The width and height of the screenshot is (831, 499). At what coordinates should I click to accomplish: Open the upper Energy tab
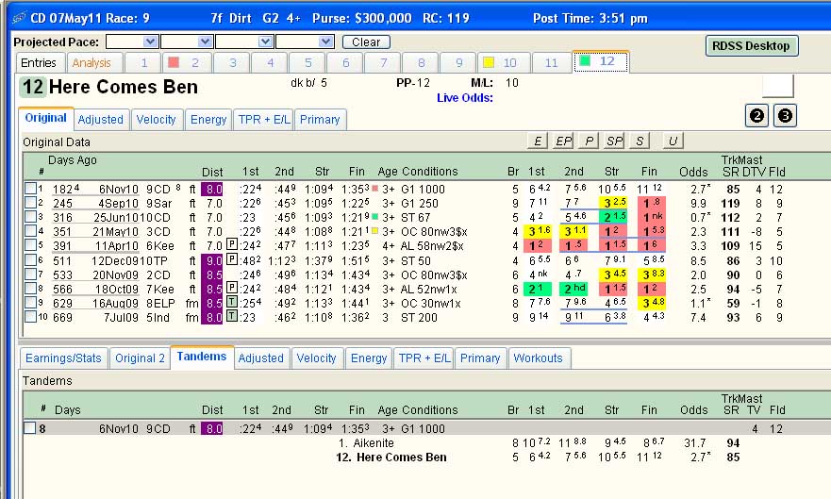(x=208, y=119)
